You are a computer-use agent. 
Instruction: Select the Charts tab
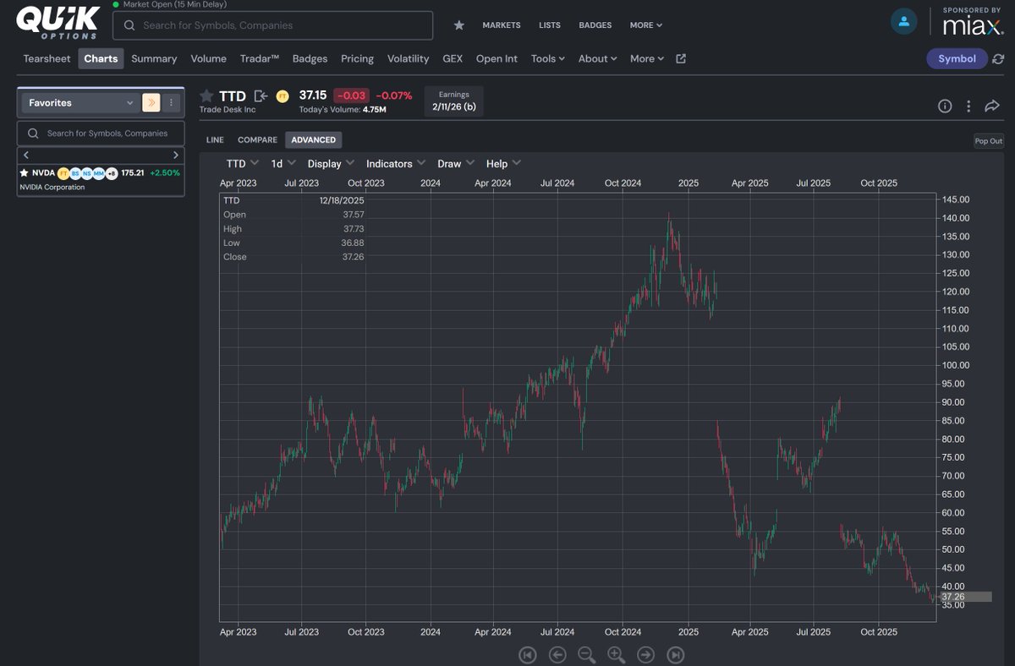point(101,58)
